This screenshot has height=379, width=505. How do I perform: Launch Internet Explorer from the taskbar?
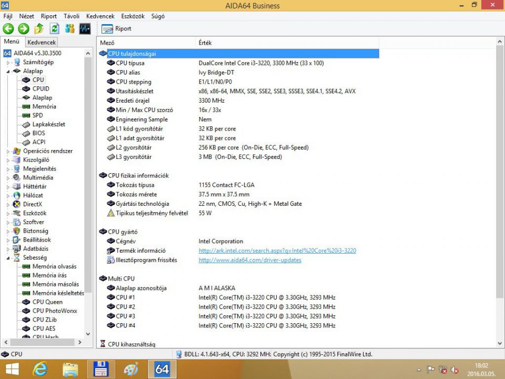(40, 369)
